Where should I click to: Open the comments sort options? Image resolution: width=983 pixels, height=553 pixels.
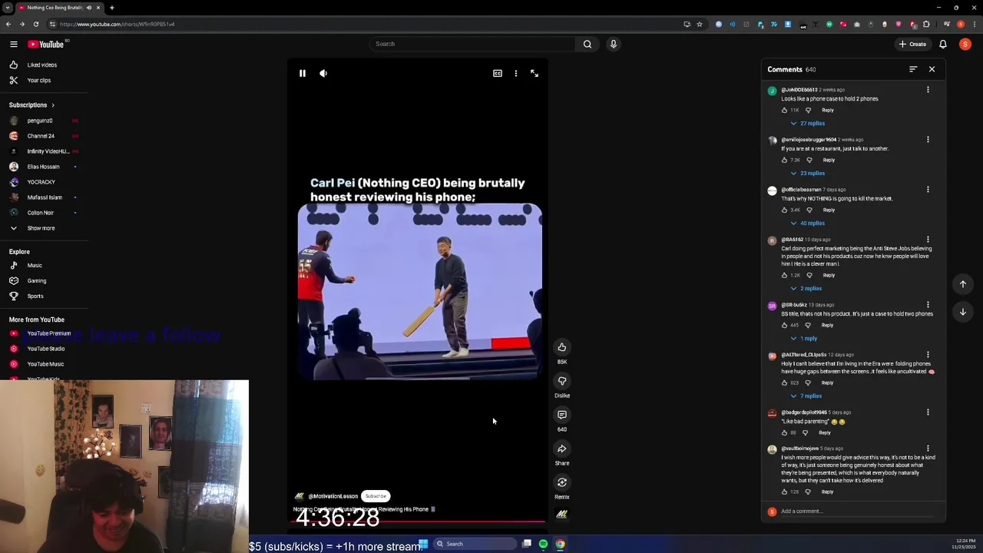click(x=913, y=69)
